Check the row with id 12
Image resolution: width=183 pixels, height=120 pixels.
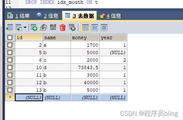(x=10, y=83)
